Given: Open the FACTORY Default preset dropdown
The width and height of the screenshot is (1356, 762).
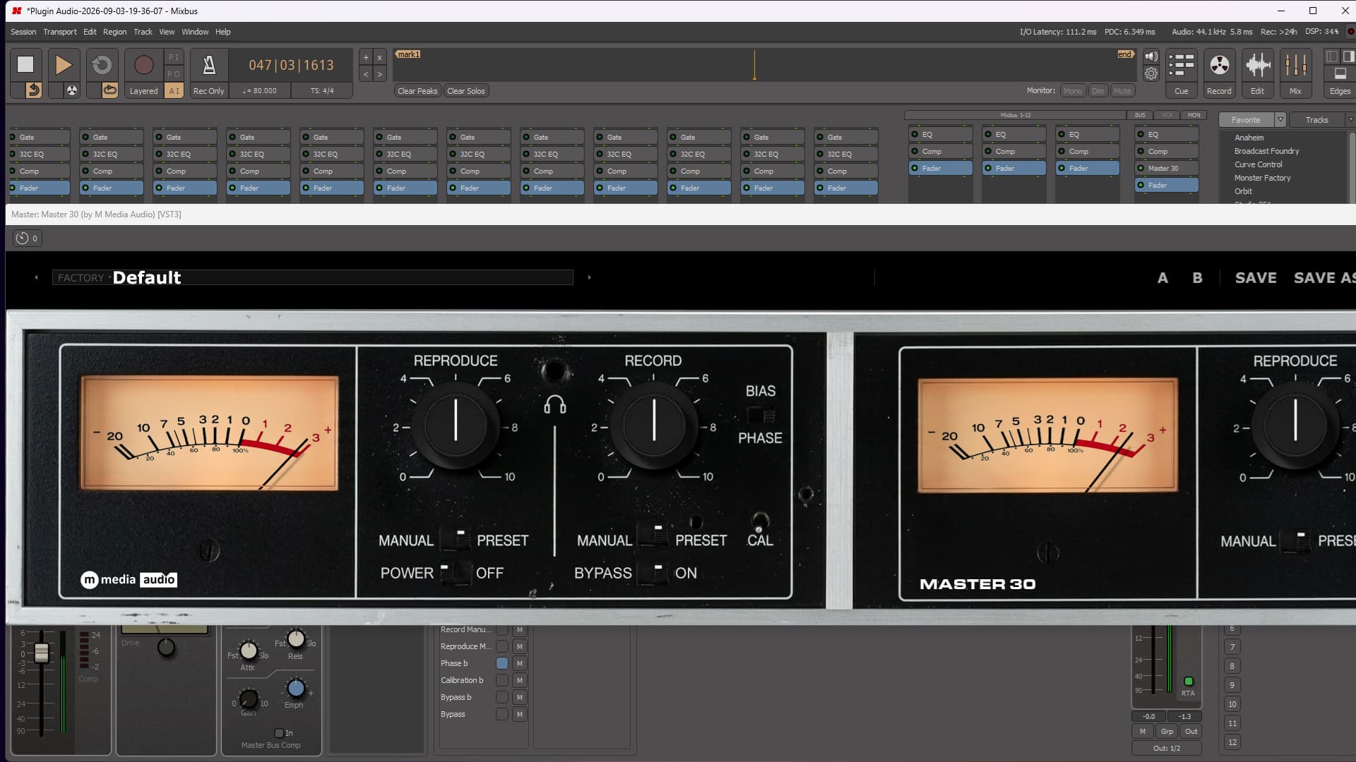Looking at the screenshot, I should pos(312,278).
